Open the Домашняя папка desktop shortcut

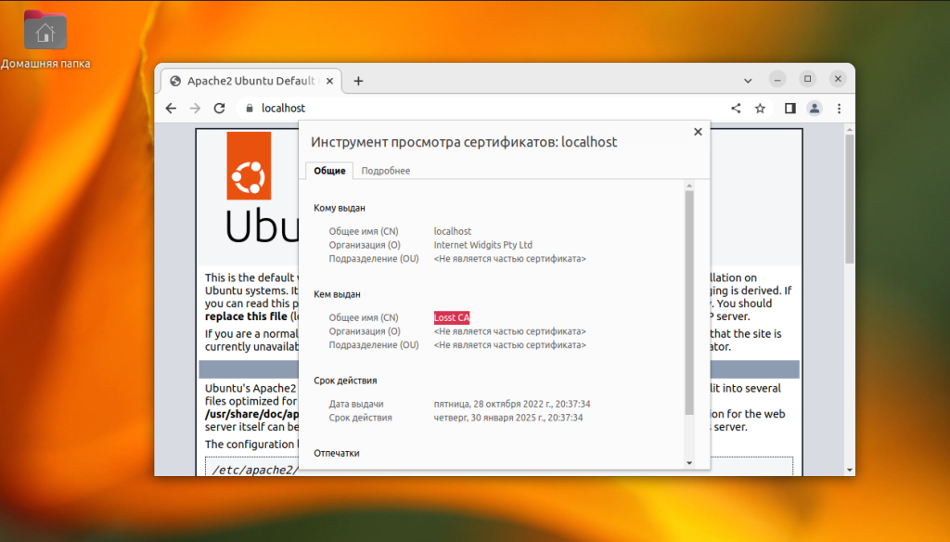pos(45,31)
